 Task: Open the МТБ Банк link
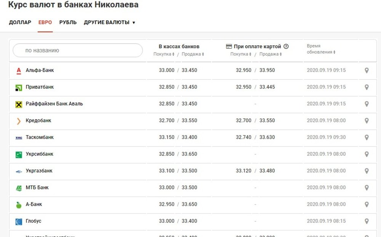point(37,187)
